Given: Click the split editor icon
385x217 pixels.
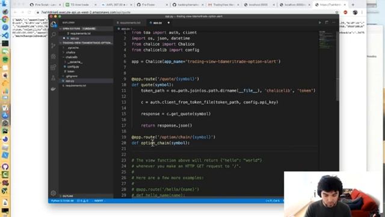Looking at the screenshot, I should coord(327,23).
